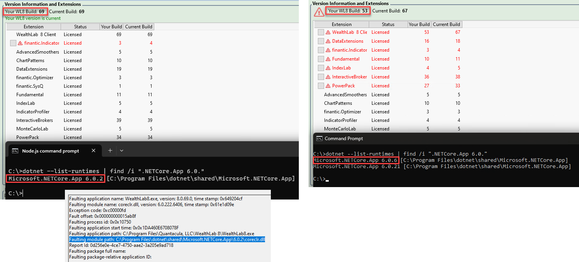Click warning icon on red PowerPack row
579x262 pixels.
pos(328,86)
